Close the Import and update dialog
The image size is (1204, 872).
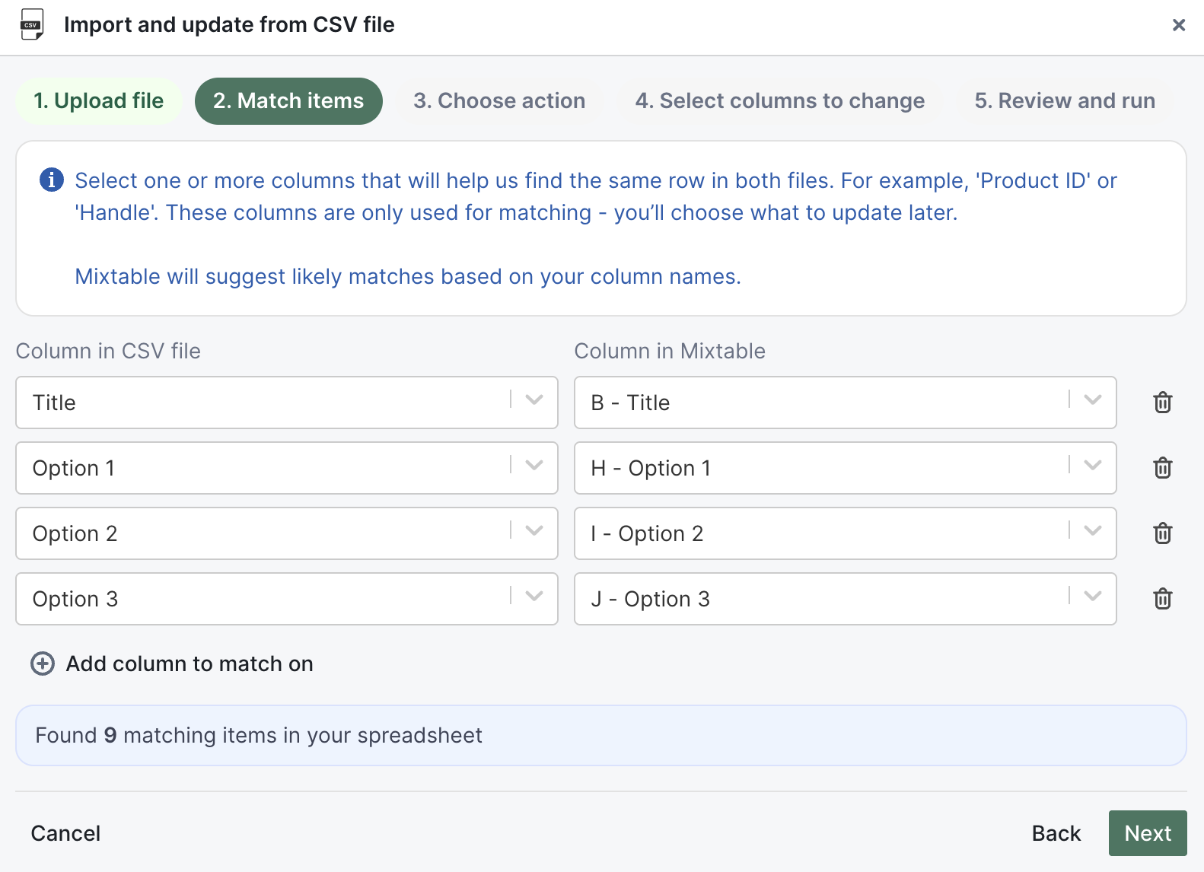pos(1178,25)
